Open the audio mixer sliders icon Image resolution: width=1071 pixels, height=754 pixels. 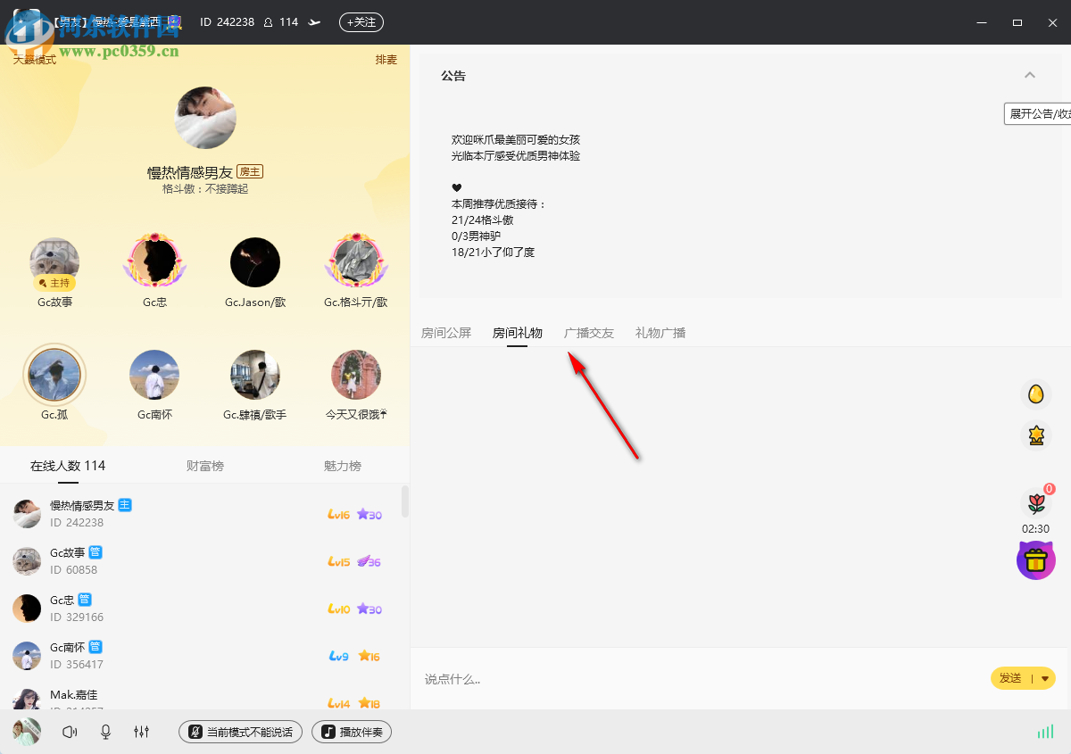click(x=141, y=732)
